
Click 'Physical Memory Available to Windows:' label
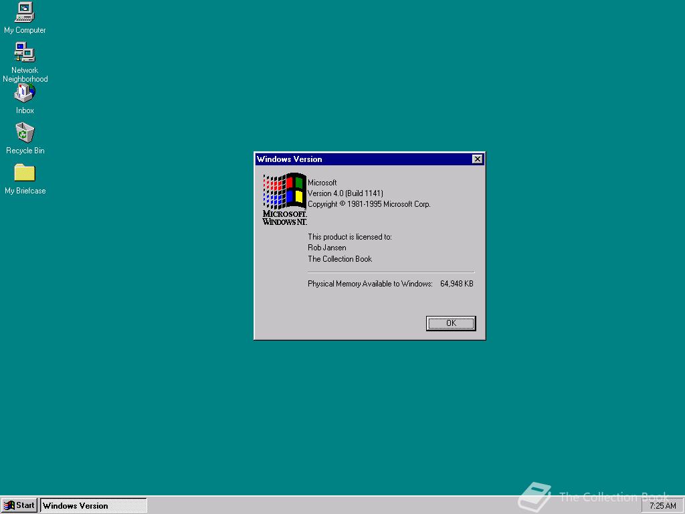click(x=370, y=284)
